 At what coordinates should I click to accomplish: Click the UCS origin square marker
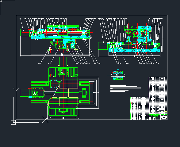(x=13, y=122)
